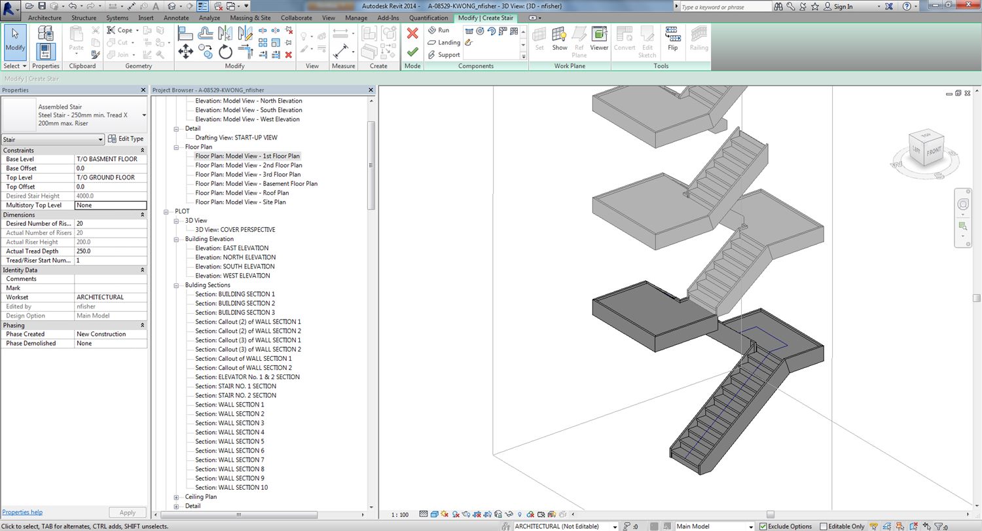This screenshot has width=982, height=531.
Task: Open the Annotate ribbon tab
Action: (175, 18)
